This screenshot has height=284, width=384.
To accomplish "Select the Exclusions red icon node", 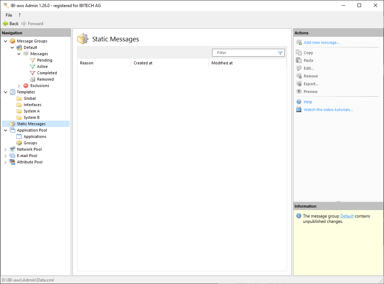I will [x=26, y=86].
